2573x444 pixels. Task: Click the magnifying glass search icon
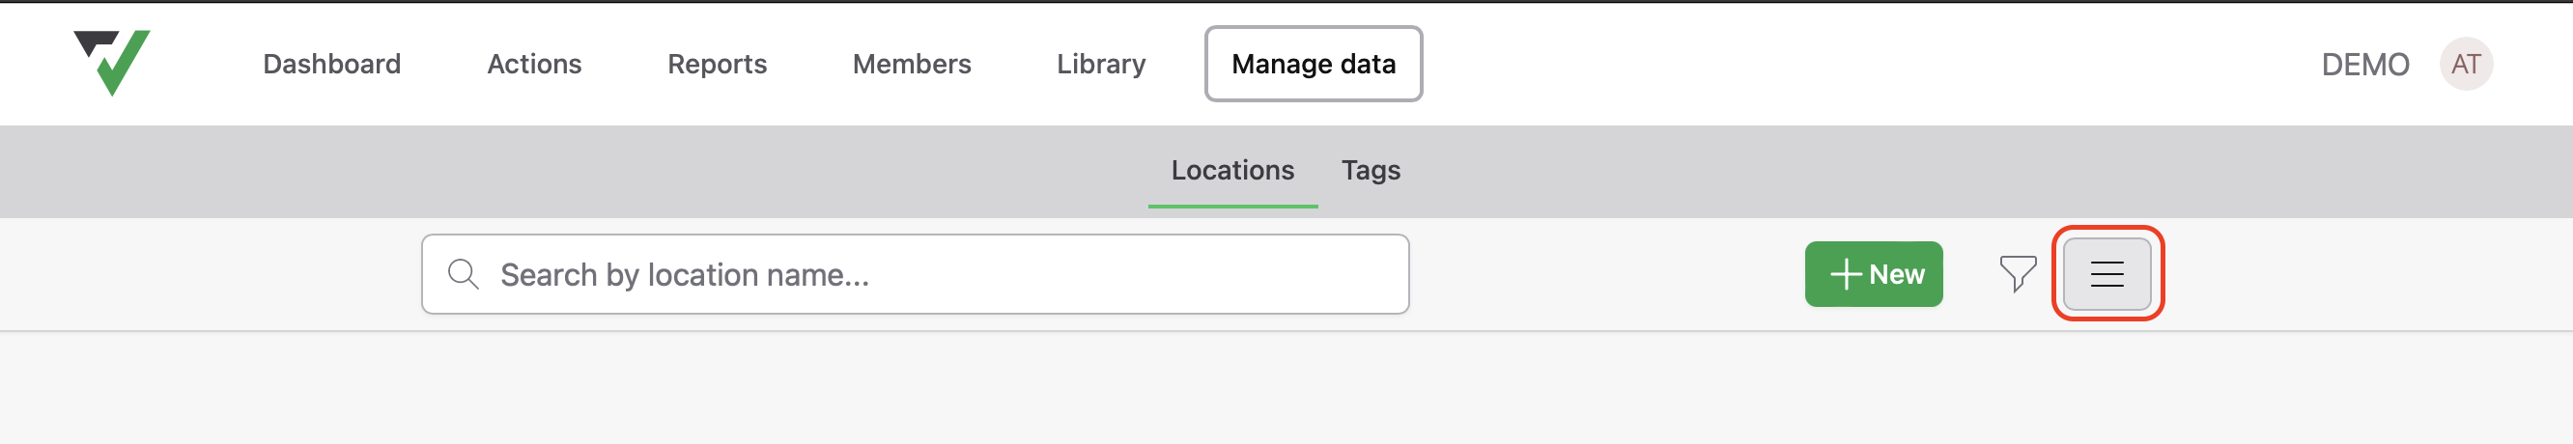pos(464,273)
